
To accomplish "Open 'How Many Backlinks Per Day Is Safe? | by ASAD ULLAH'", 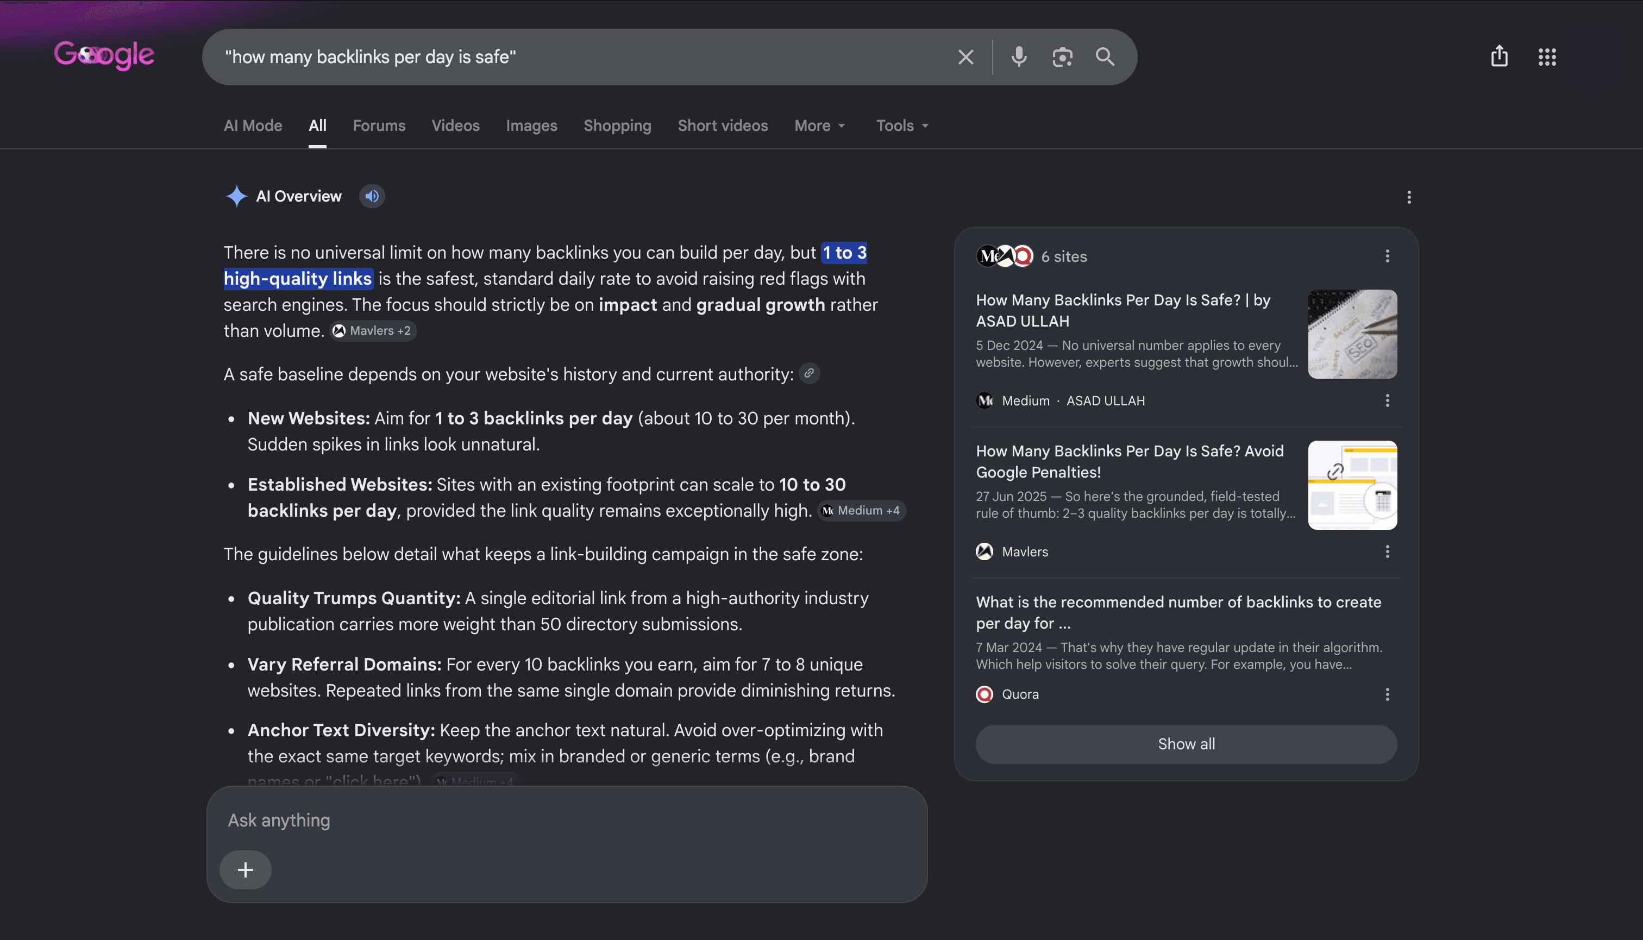I will pyautogui.click(x=1123, y=311).
